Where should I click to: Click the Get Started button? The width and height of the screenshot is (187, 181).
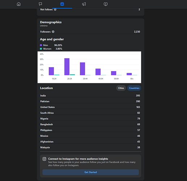90,172
